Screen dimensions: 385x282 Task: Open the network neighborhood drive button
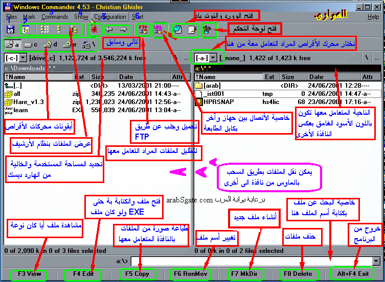click(x=88, y=44)
